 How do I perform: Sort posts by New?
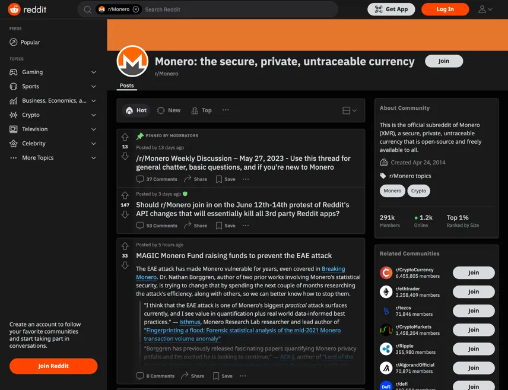[169, 110]
